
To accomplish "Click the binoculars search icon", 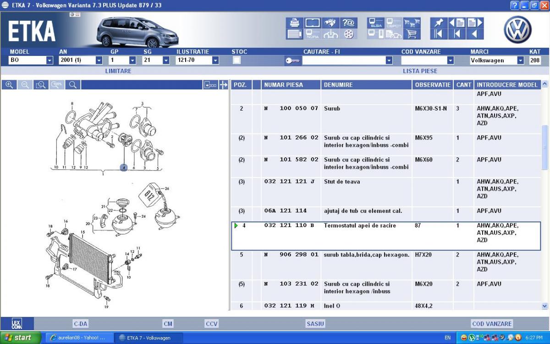I will (330, 23).
